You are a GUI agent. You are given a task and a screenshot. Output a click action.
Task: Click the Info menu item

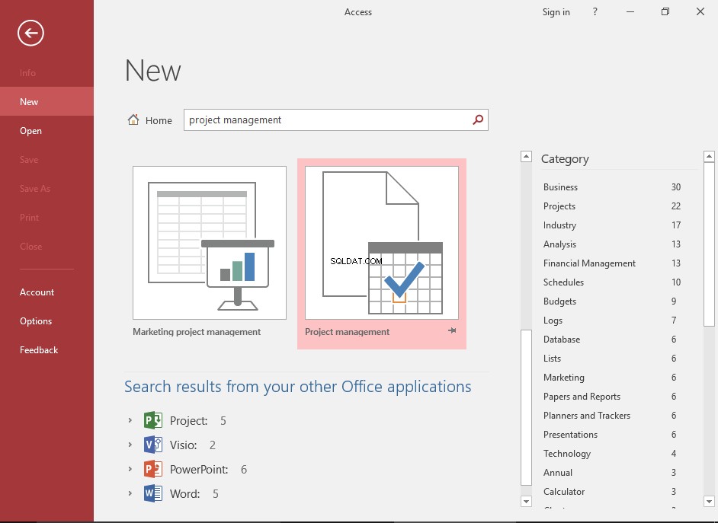[46, 72]
